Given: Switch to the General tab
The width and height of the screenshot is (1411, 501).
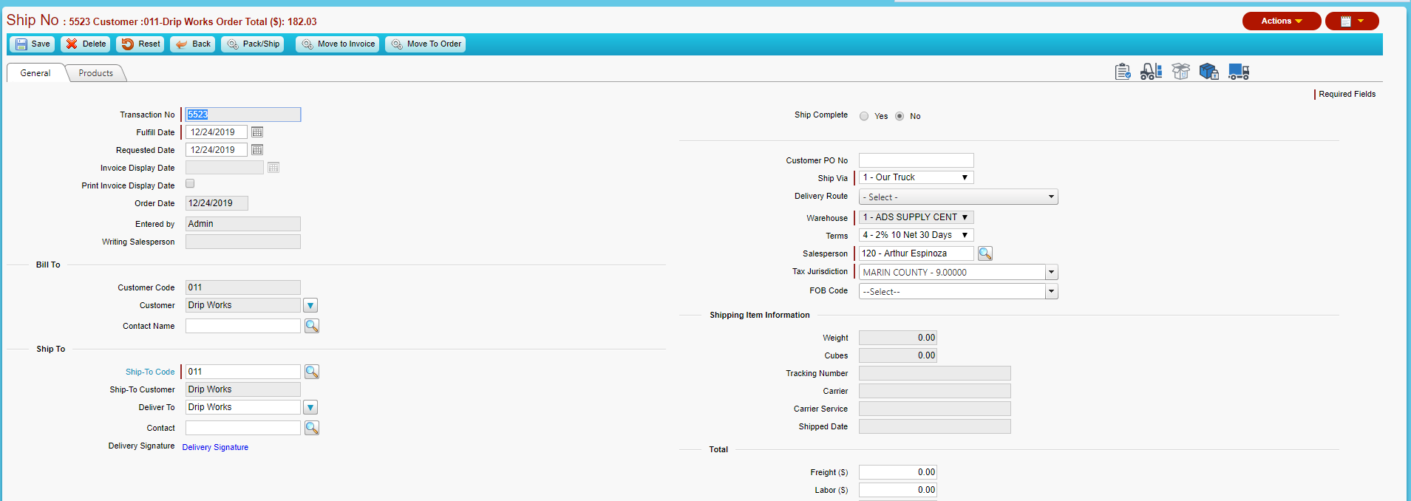Looking at the screenshot, I should pos(35,73).
